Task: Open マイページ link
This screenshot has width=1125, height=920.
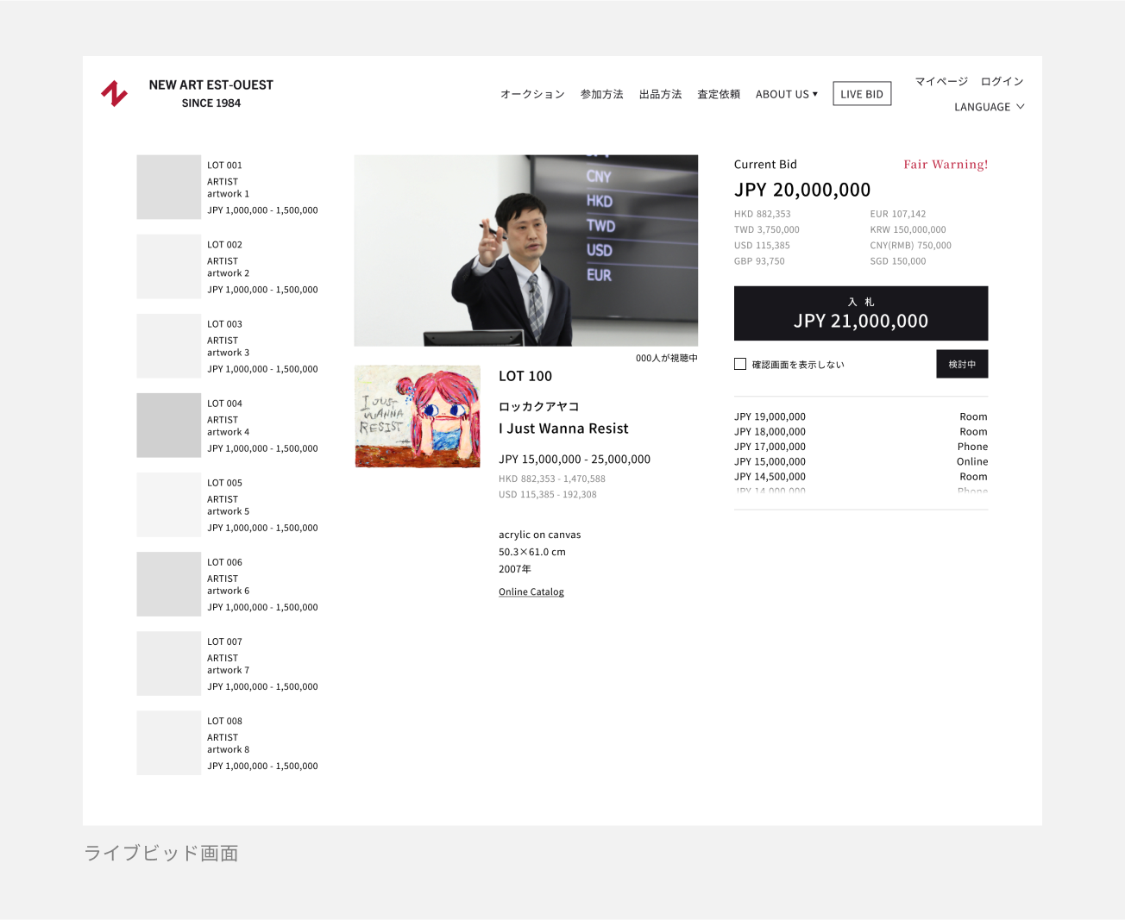Action: (941, 81)
